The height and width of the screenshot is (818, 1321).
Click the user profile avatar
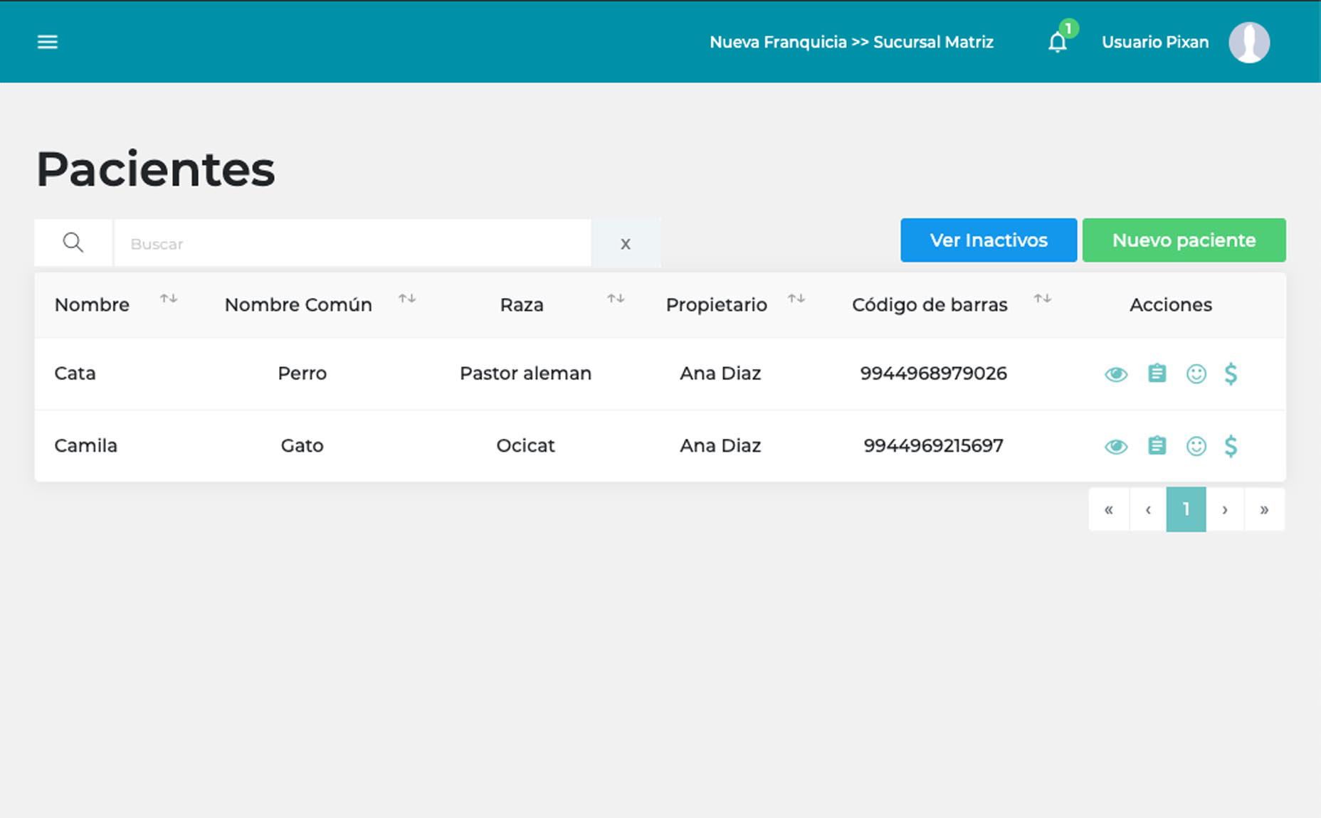pos(1248,43)
